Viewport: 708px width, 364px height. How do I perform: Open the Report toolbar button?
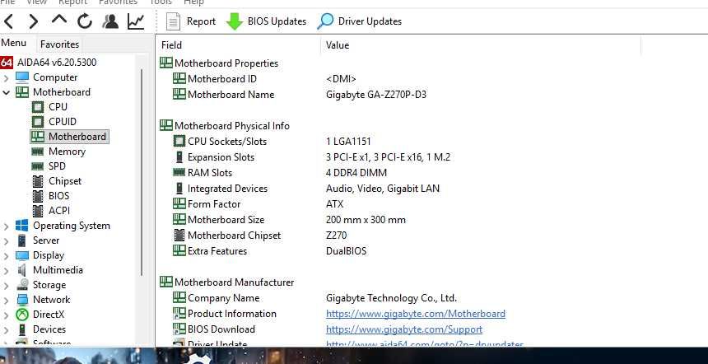(x=191, y=21)
